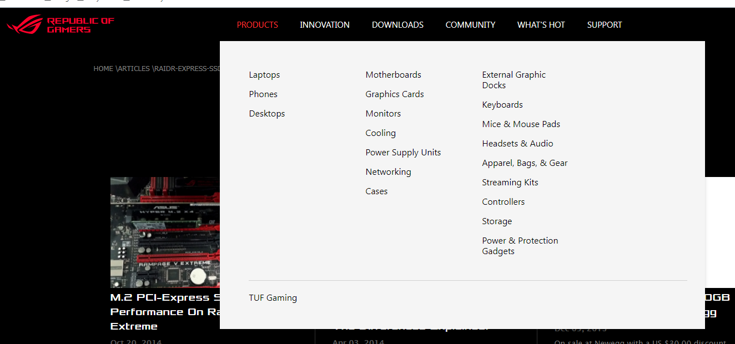Go to the Desktops category
Screen dimensions: 735x344
tap(267, 114)
